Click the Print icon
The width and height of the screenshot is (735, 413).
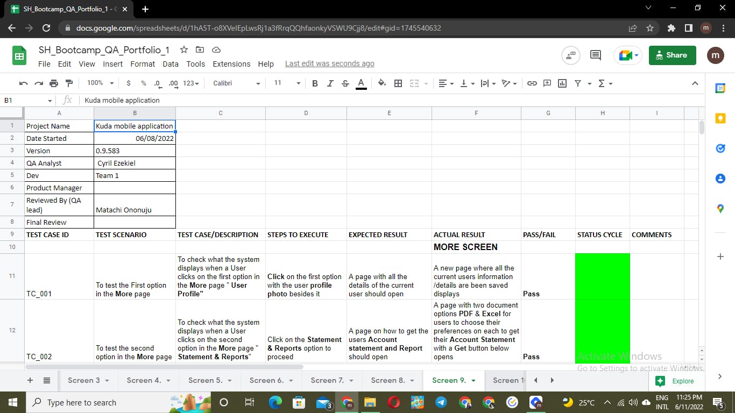point(54,83)
